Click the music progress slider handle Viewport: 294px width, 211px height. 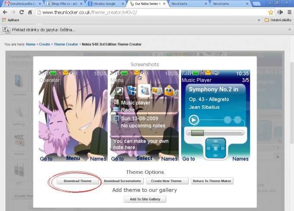(198, 133)
